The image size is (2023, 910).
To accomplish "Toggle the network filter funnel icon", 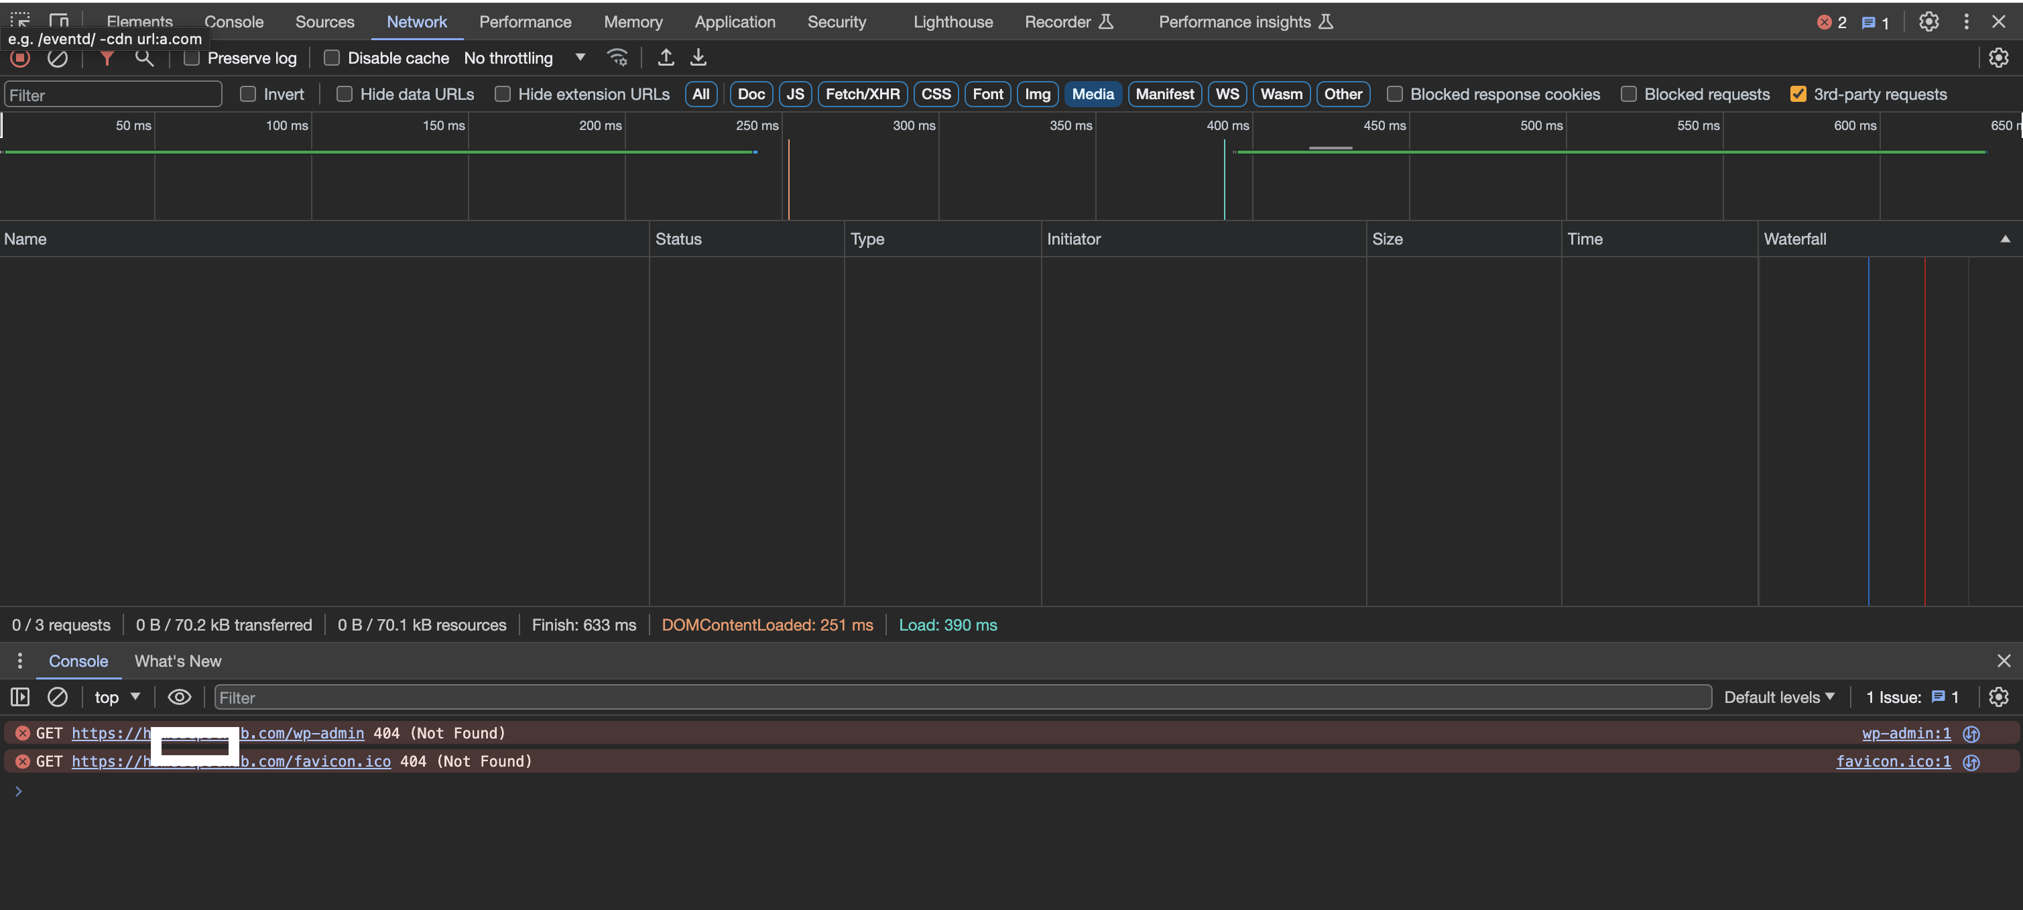I will point(107,58).
